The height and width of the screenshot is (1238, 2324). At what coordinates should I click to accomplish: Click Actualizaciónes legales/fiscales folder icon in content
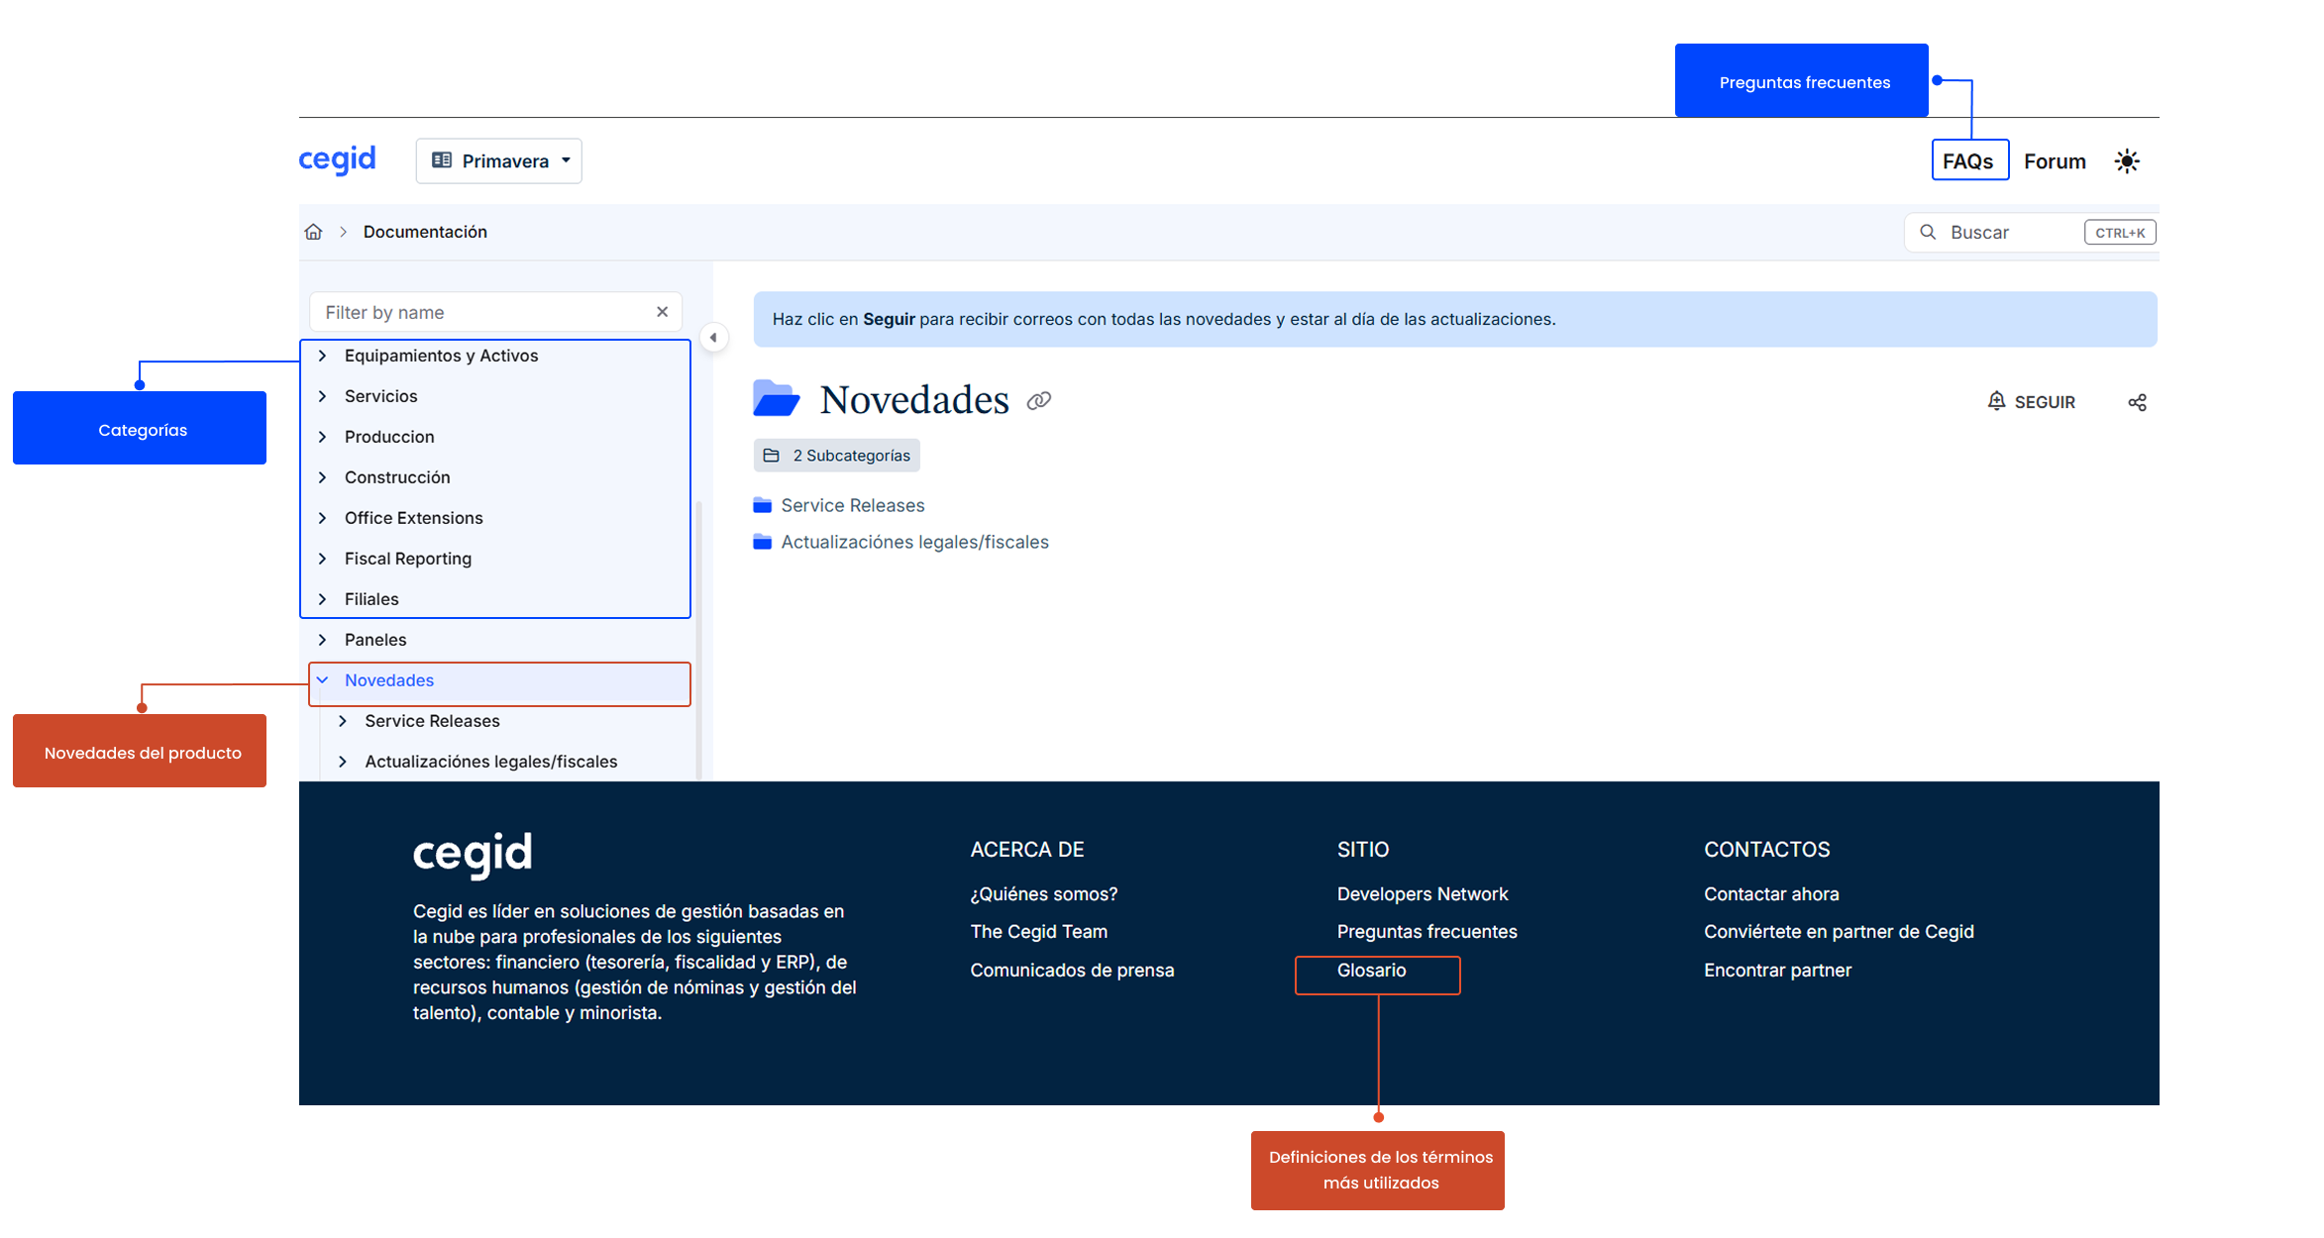pyautogui.click(x=762, y=542)
